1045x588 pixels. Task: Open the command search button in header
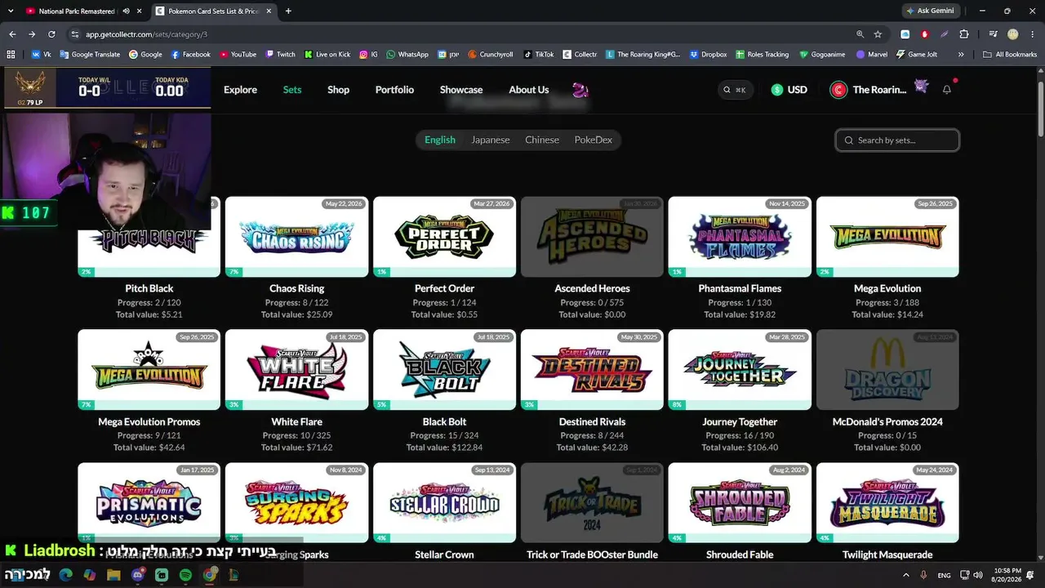pyautogui.click(x=736, y=90)
